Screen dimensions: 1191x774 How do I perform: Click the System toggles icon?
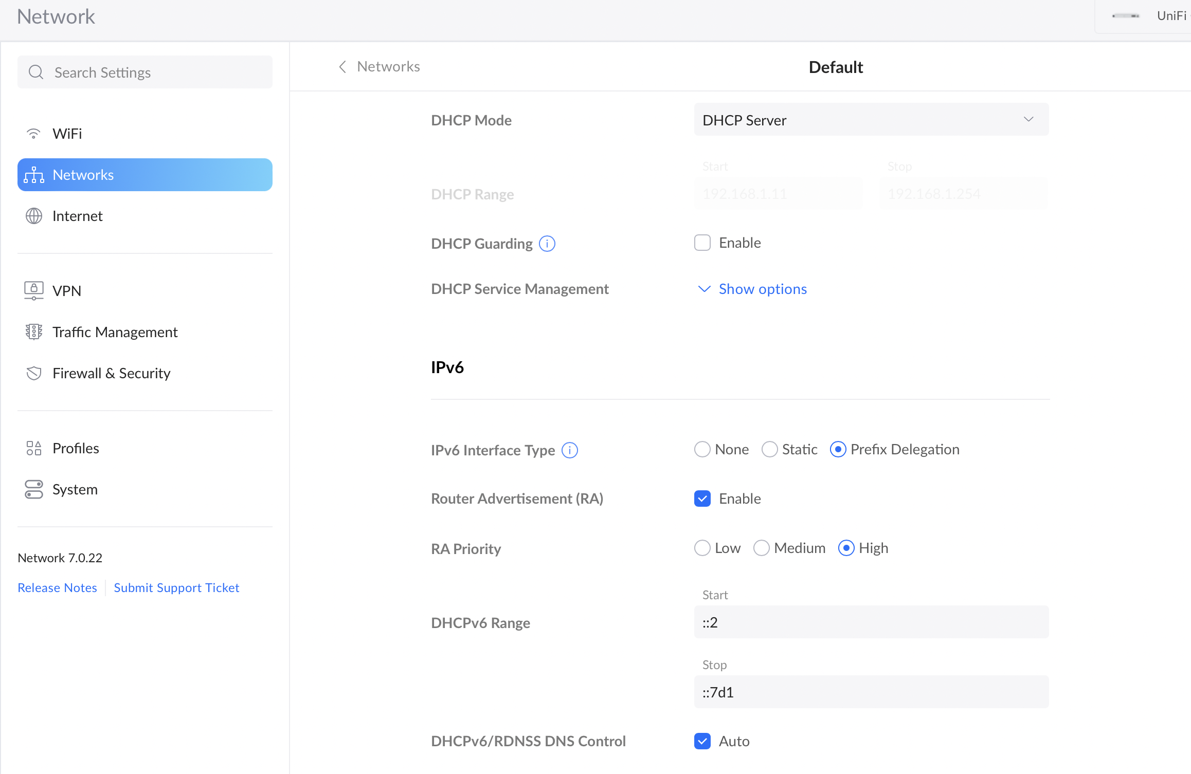(x=34, y=489)
